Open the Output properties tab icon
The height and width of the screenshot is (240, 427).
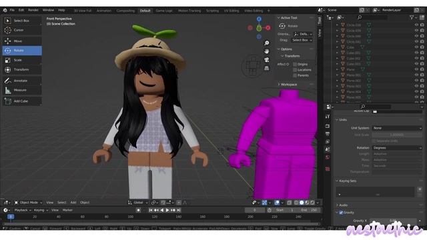pos(328,134)
